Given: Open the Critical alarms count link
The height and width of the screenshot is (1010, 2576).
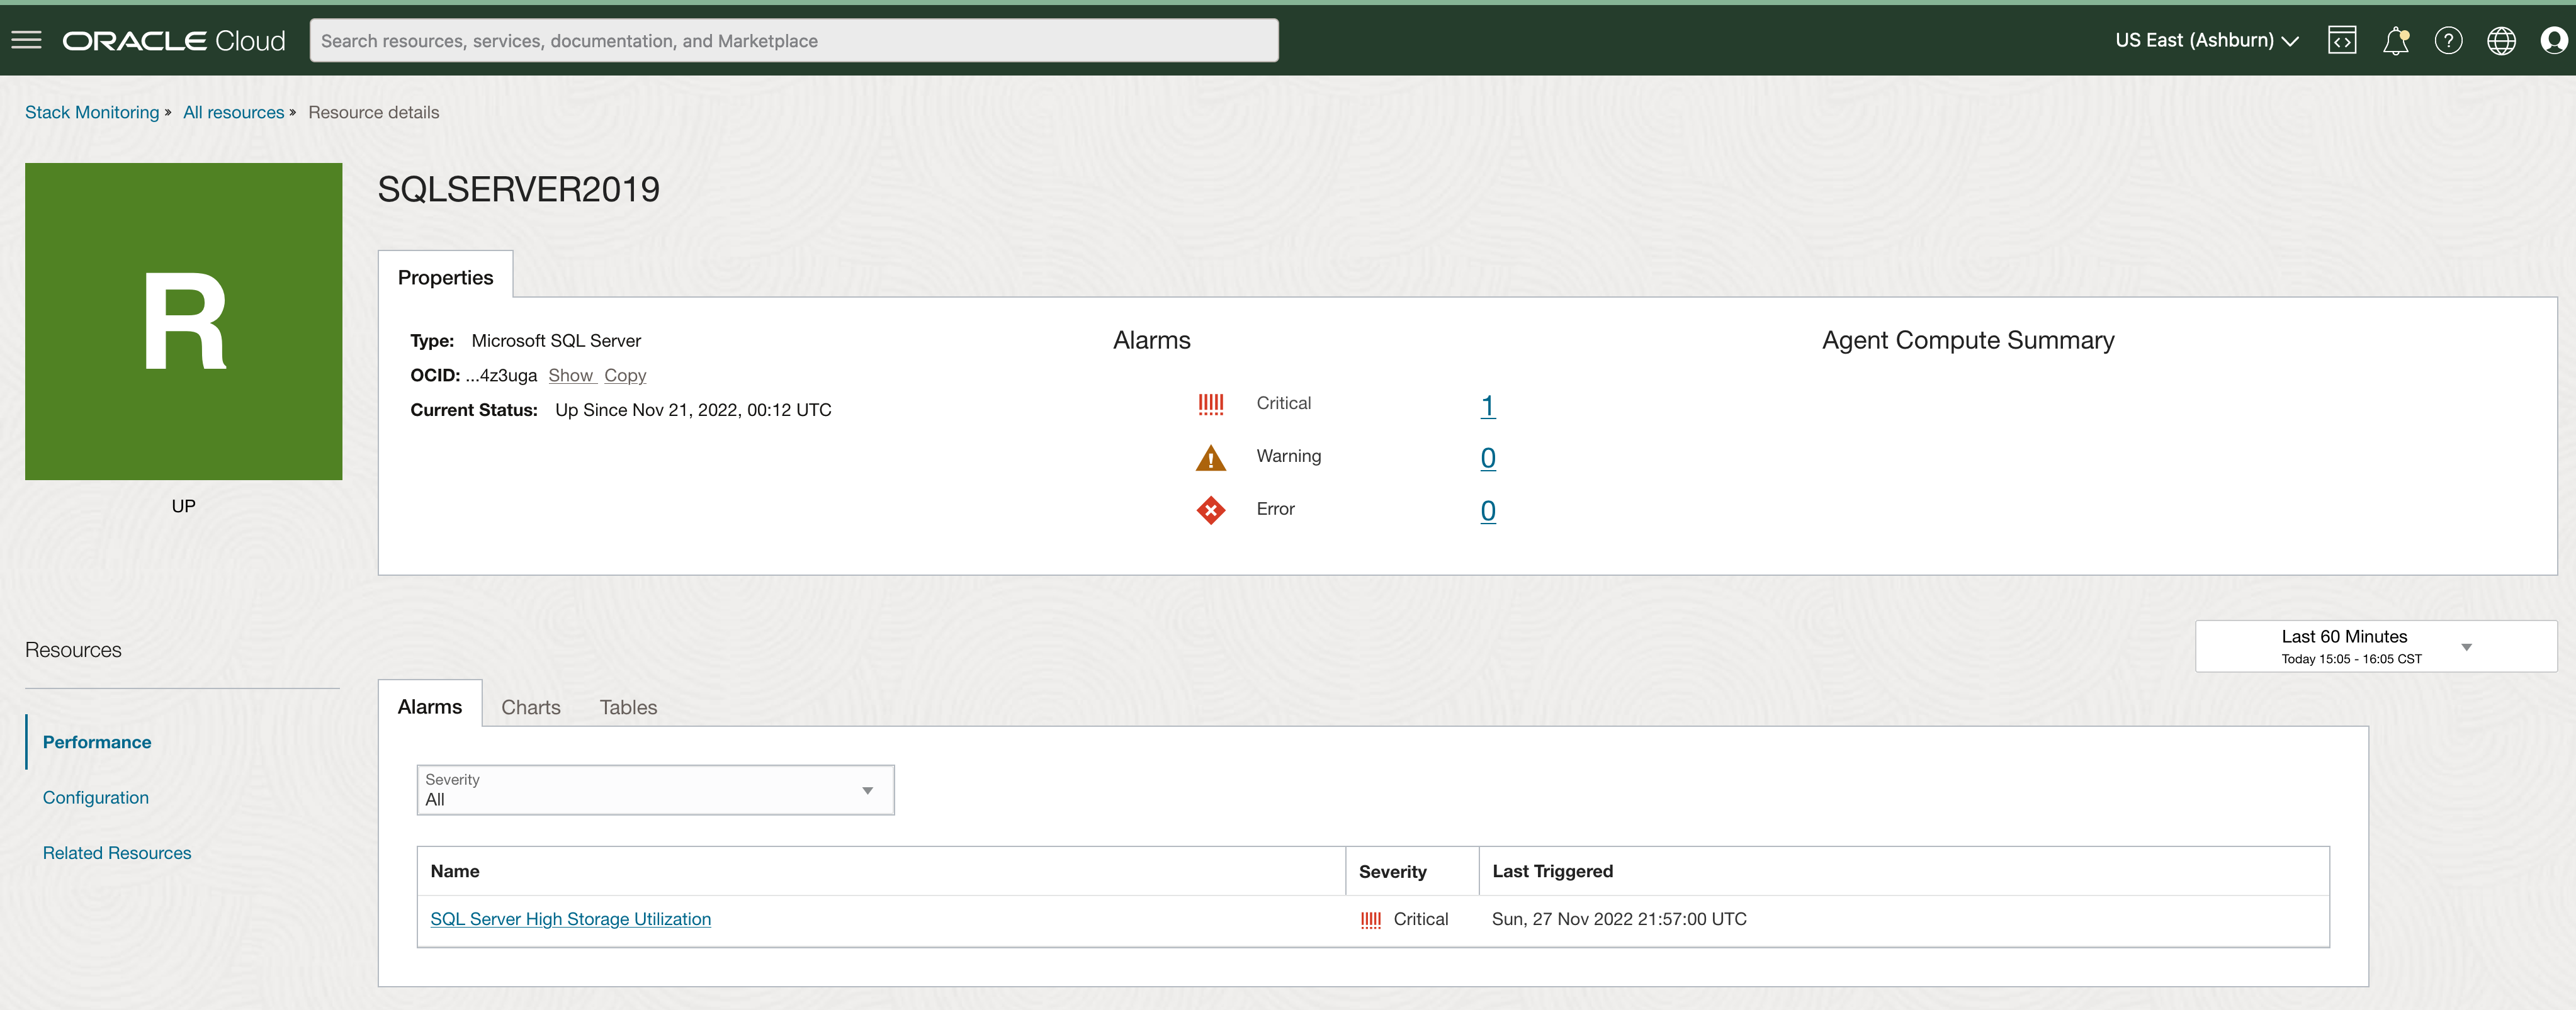Looking at the screenshot, I should coord(1487,405).
